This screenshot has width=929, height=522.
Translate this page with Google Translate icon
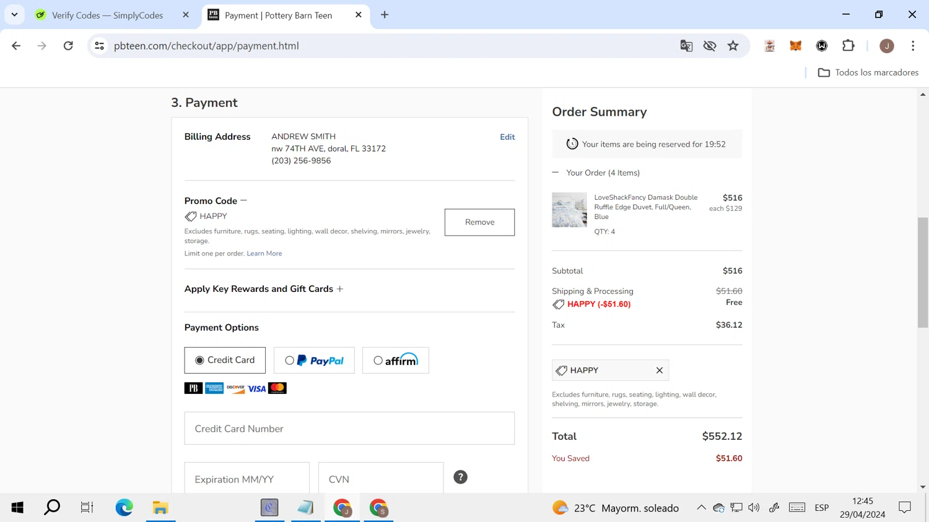pos(686,46)
